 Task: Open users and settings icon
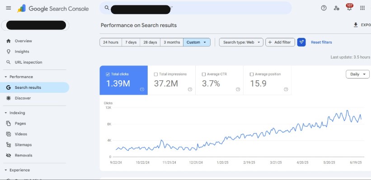tap(337, 8)
